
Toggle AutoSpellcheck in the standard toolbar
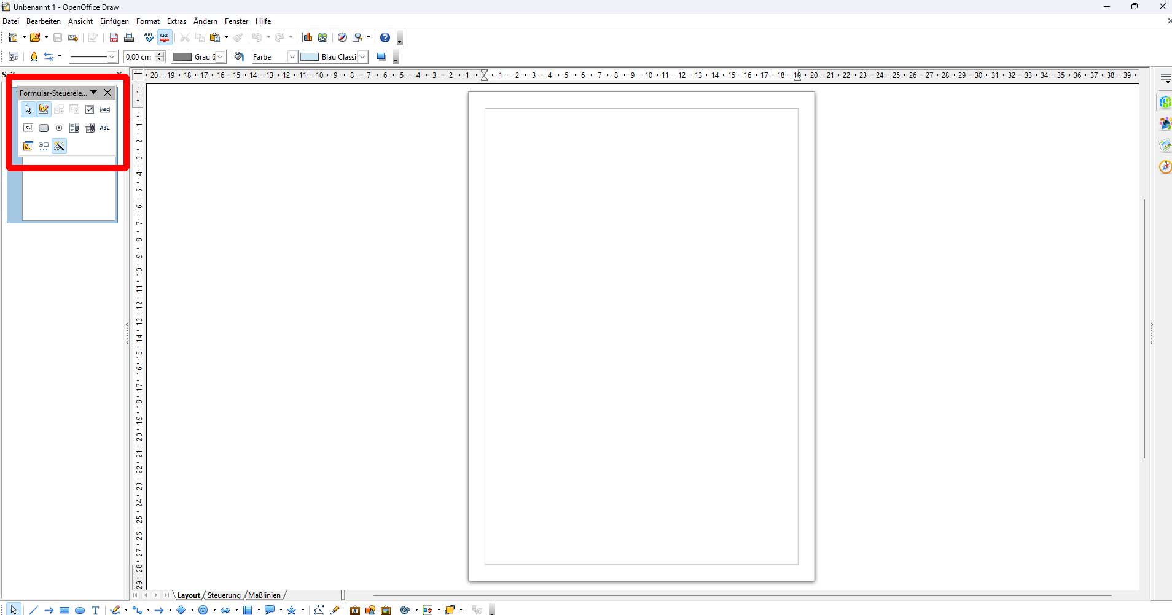pos(165,37)
